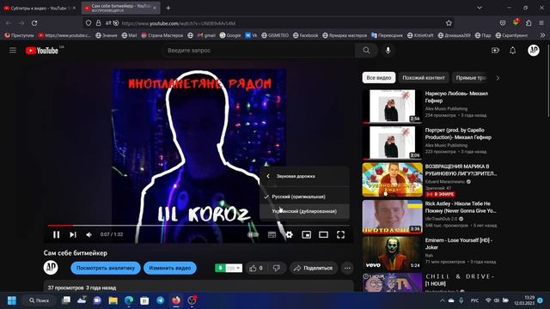Show hidden system tray icons chevron
This screenshot has width=550, height=309.
point(442,300)
